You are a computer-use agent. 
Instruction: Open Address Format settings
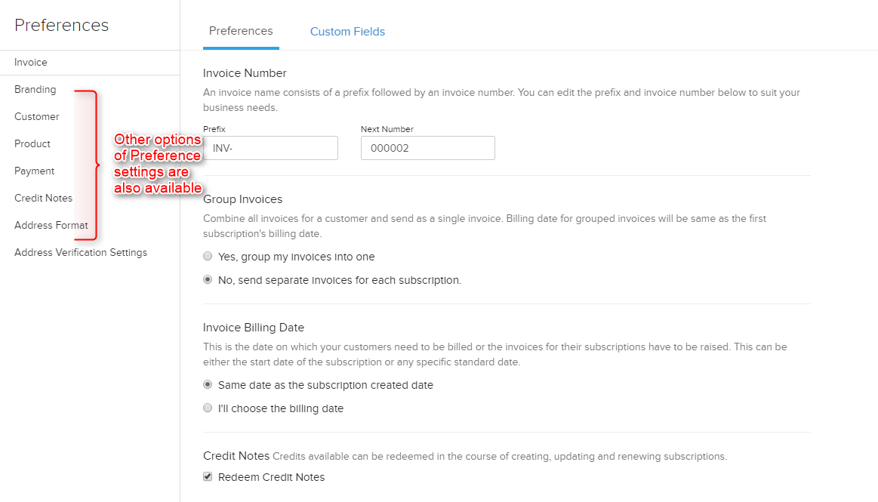point(51,225)
